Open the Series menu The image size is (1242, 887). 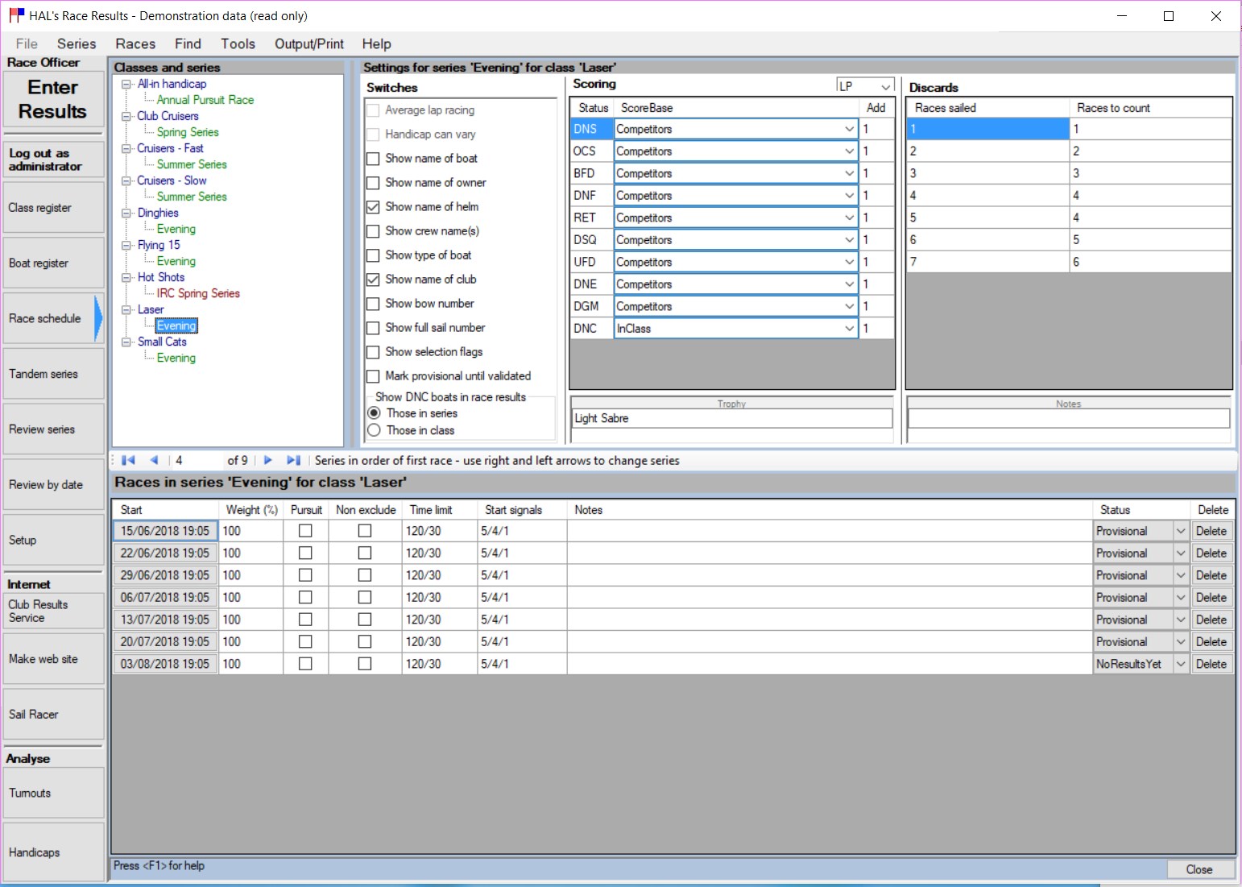click(77, 44)
